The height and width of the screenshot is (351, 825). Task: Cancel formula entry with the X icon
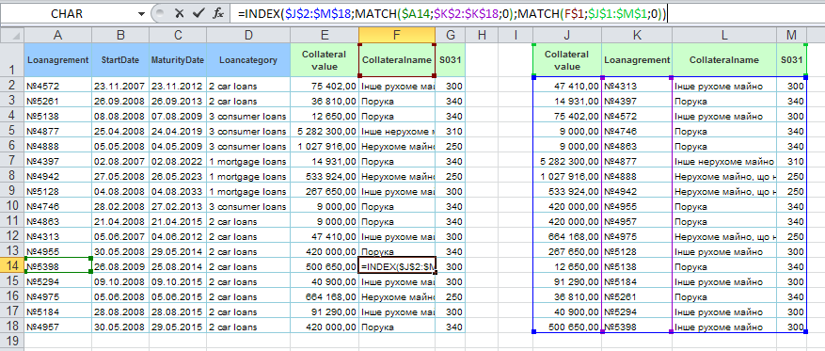point(180,14)
